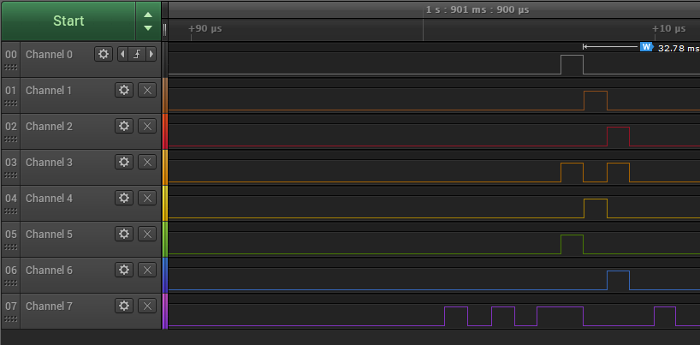Click the vertical splitter handle beside the Start arrows
The height and width of the screenshot is (345, 700).
[x=164, y=28]
